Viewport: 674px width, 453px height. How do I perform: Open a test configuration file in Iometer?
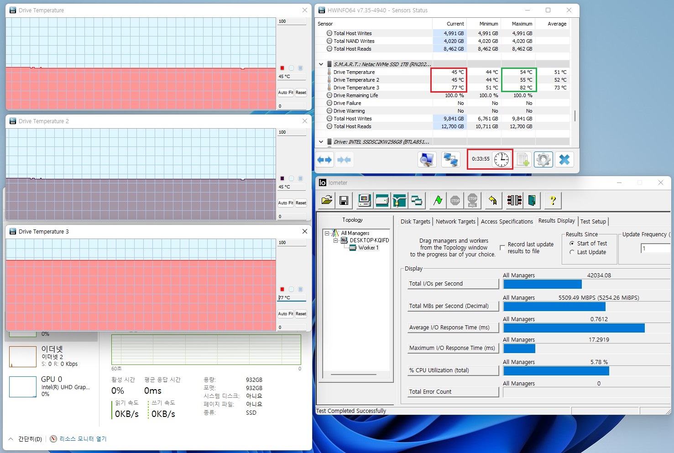(x=327, y=200)
